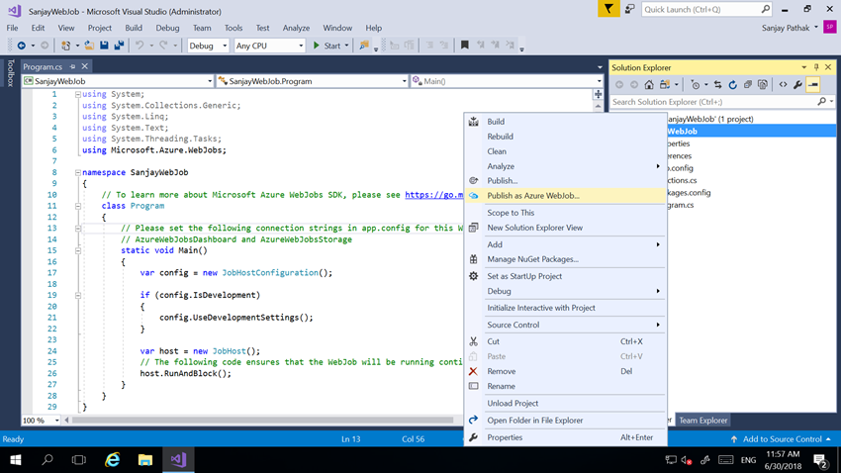Open the https://go.m... link in the code comment

coord(433,195)
